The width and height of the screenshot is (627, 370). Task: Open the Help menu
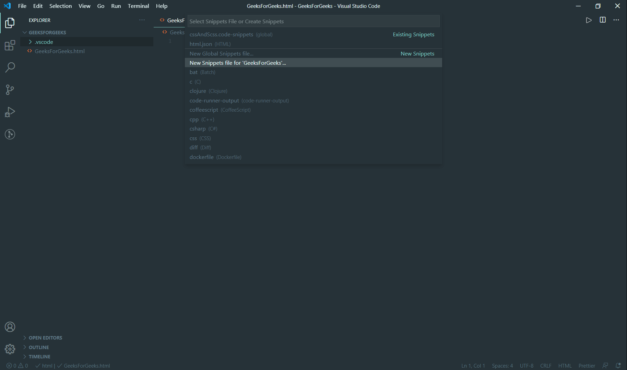coord(162,6)
